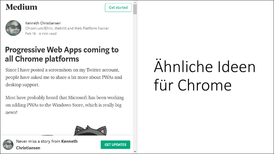Click the author bio 'Chromium/Blink, WebKit' text

(x=67, y=28)
